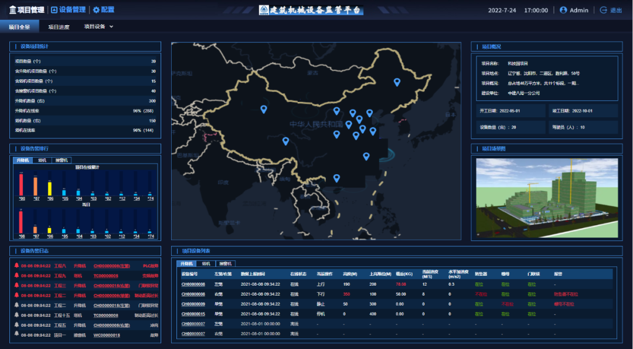Click the grey bell for 工程十五 alarm
633x349 pixels.
tap(16, 315)
